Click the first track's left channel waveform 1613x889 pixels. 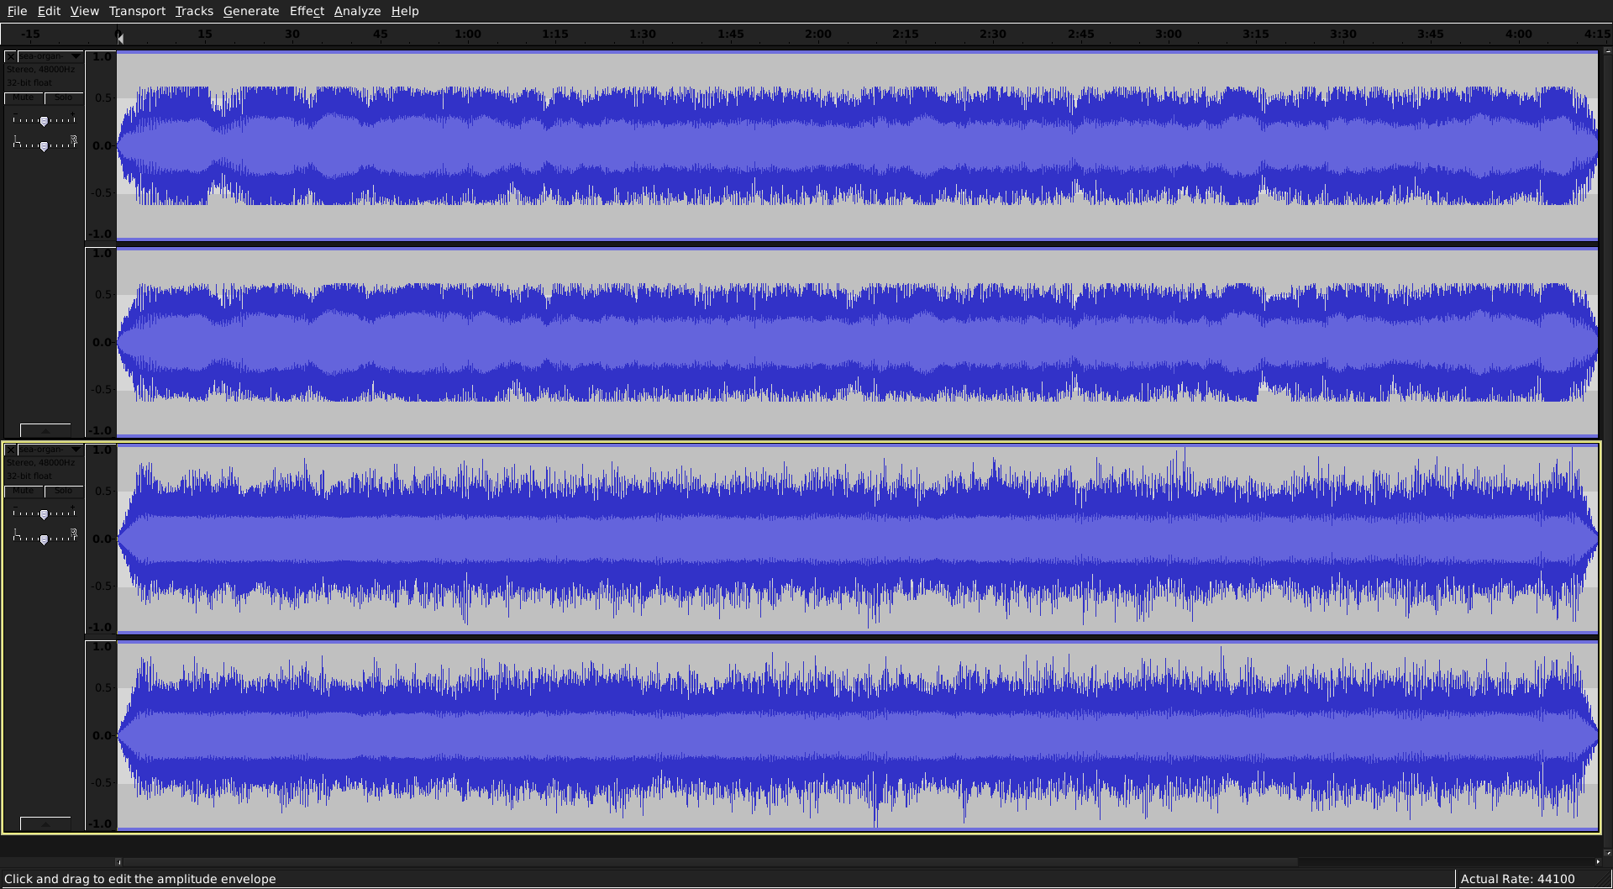point(857,145)
